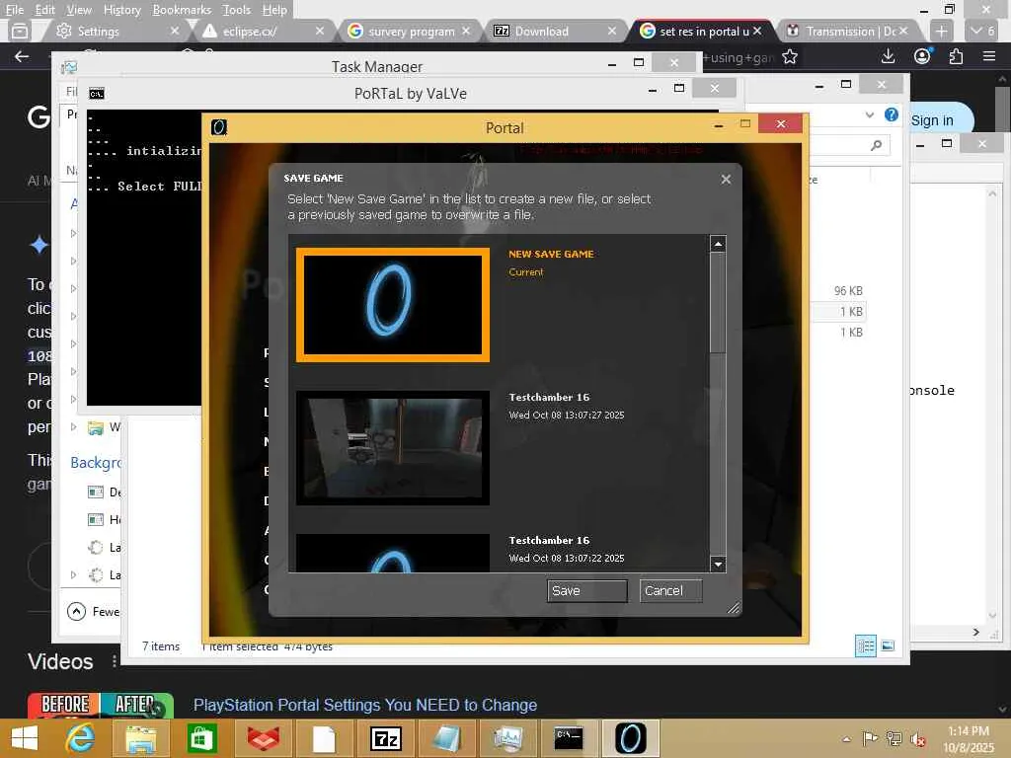This screenshot has width=1011, height=758.
Task: Open the Edit menu in Firefox
Action: pos(45,10)
